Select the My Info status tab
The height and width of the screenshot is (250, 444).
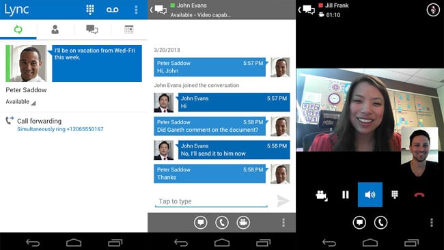point(18,29)
